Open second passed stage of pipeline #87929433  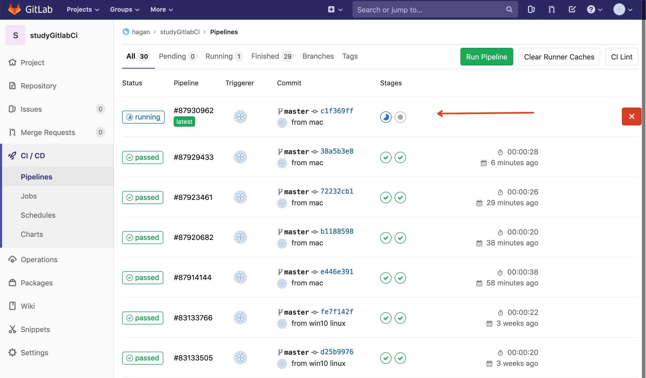coord(400,157)
